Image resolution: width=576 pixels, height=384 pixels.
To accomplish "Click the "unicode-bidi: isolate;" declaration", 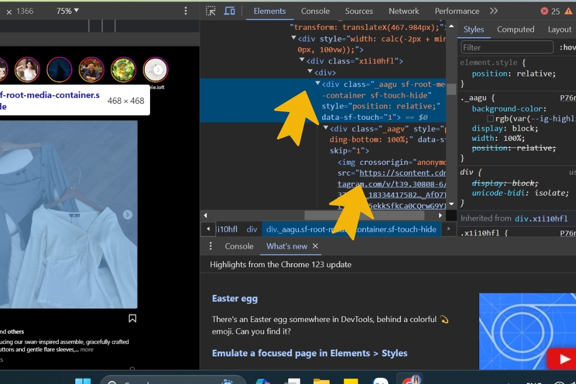I will click(x=520, y=193).
